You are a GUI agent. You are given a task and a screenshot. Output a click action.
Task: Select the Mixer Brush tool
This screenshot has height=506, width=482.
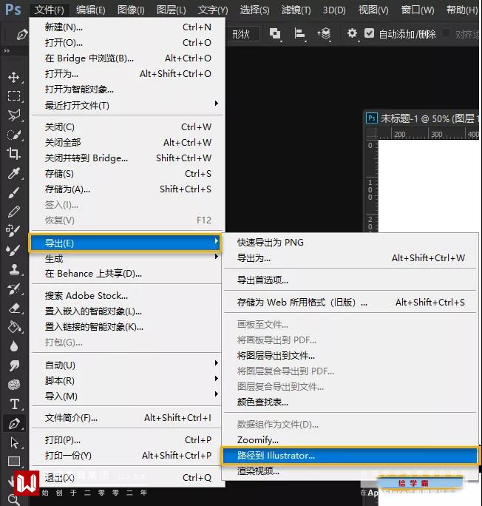tap(13, 250)
